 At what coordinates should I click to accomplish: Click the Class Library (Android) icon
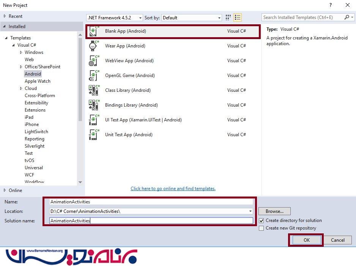pos(93,90)
